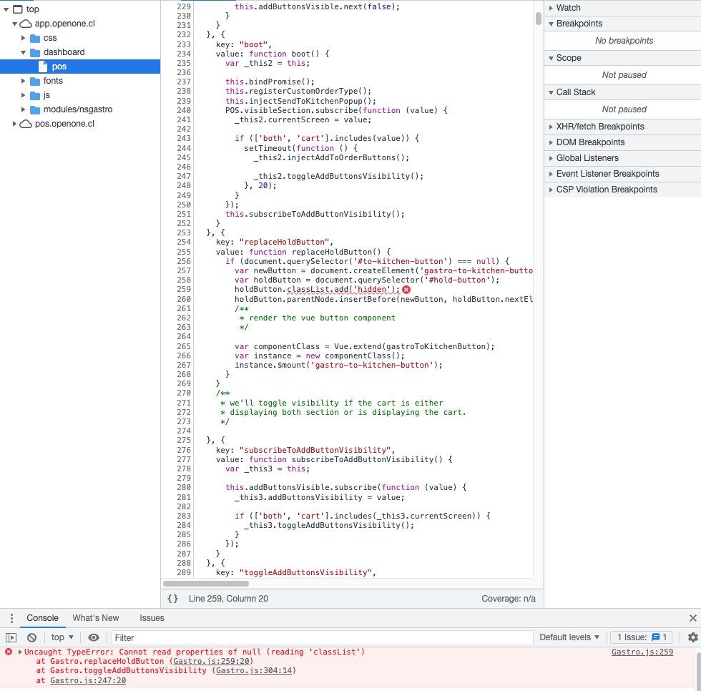Create a live expression with the eye icon

tap(93, 637)
